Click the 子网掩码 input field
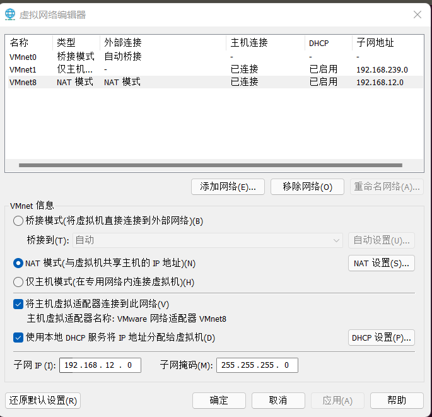Viewport: 432px width, 417px height. 257,365
